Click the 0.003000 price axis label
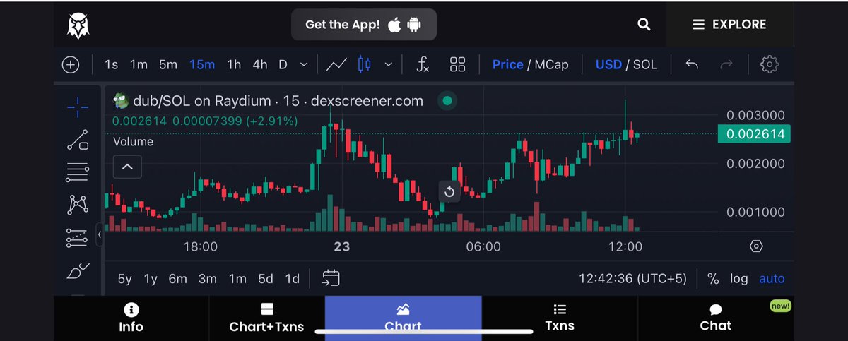 [x=755, y=115]
